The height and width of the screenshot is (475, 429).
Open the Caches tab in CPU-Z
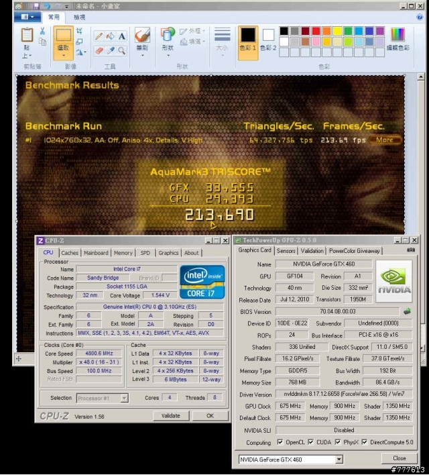point(70,253)
